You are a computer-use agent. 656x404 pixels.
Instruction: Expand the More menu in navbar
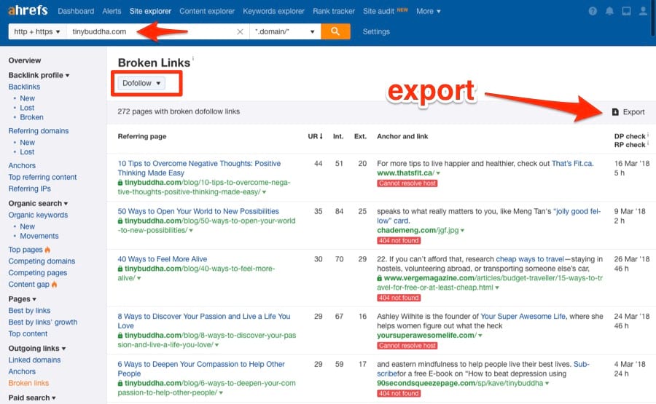(x=428, y=12)
